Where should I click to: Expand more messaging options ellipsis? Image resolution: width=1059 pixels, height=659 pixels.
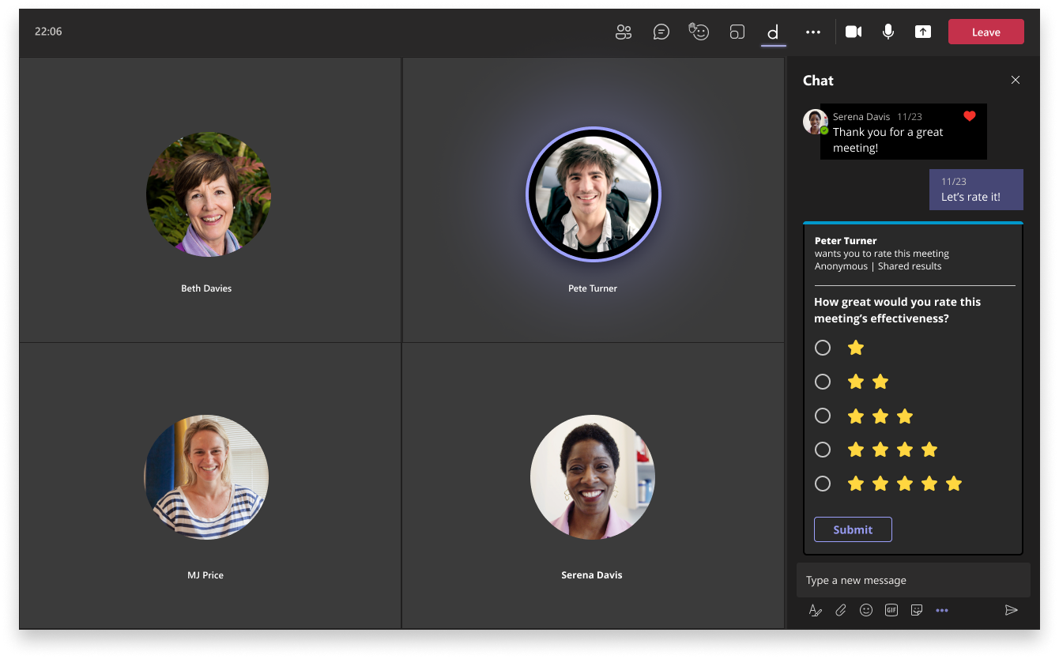(942, 610)
